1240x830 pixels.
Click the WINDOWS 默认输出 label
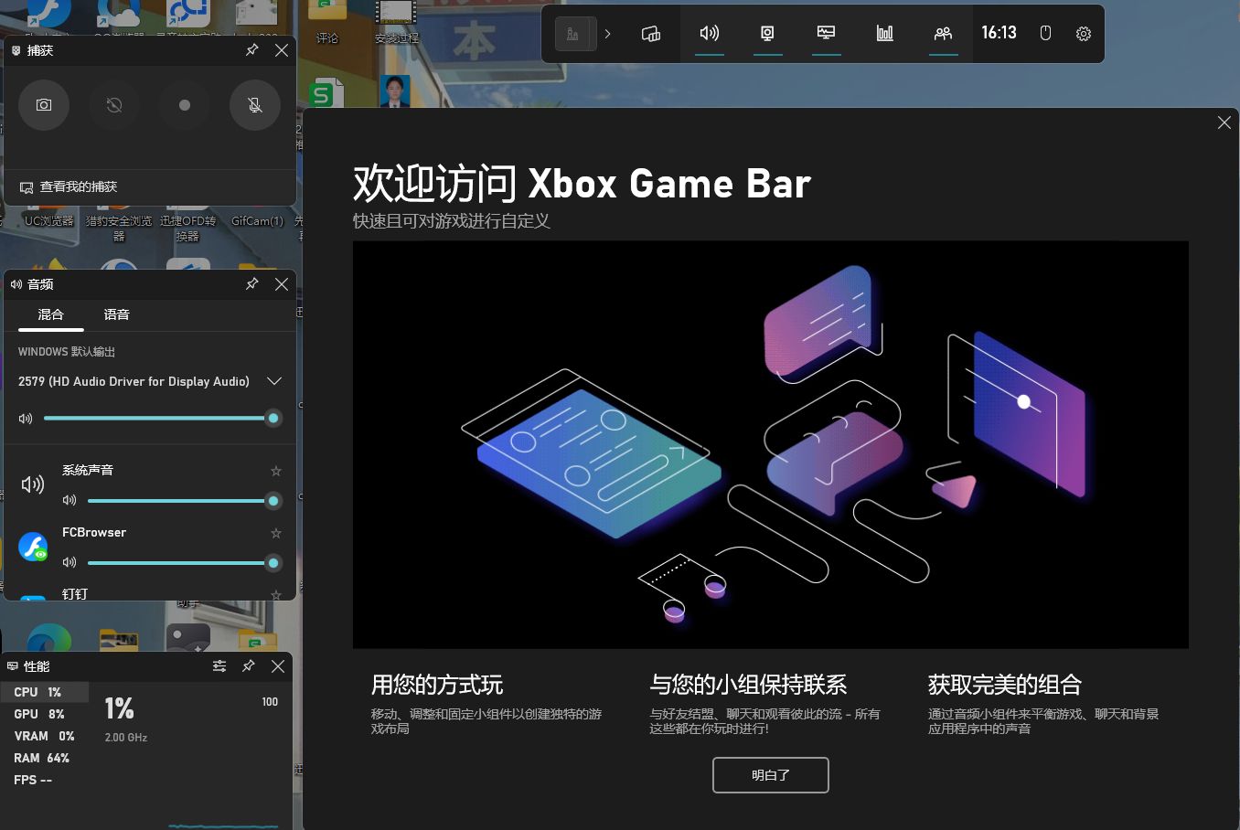click(x=67, y=352)
